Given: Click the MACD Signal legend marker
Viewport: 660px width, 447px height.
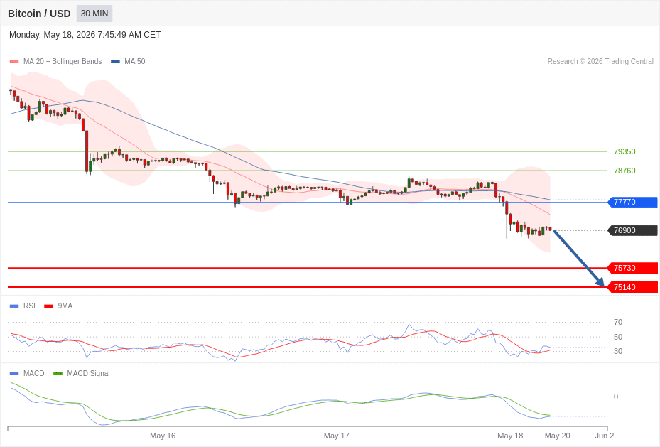Looking at the screenshot, I should coord(58,373).
